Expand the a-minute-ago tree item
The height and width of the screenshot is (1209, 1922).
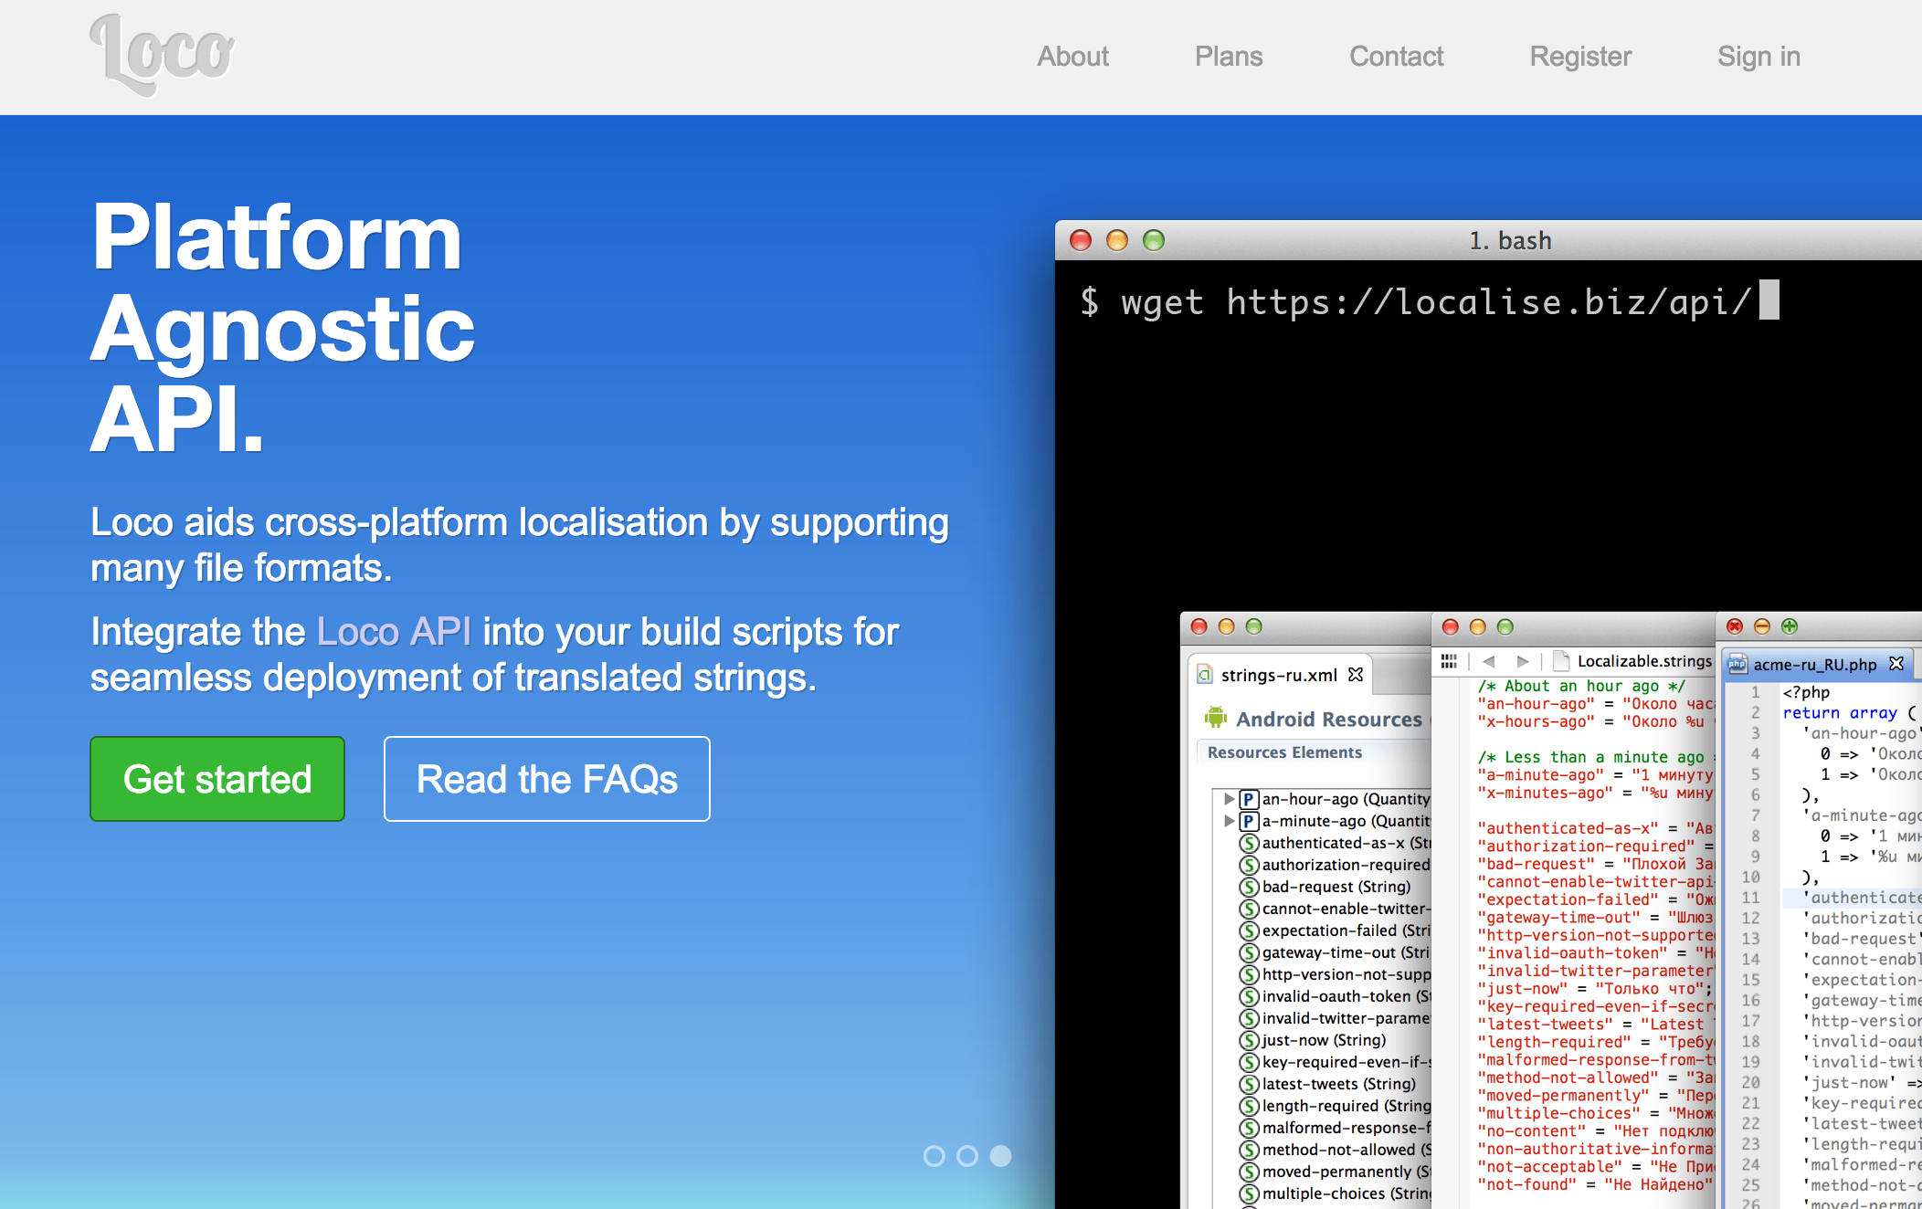click(x=1230, y=821)
